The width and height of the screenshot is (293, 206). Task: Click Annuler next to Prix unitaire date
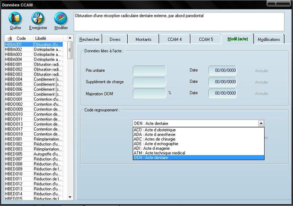click(x=261, y=71)
